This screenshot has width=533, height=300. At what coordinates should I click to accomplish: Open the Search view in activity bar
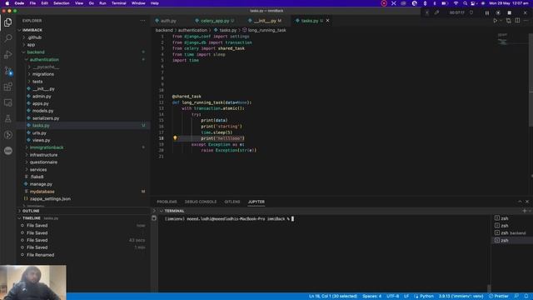pos(7,38)
